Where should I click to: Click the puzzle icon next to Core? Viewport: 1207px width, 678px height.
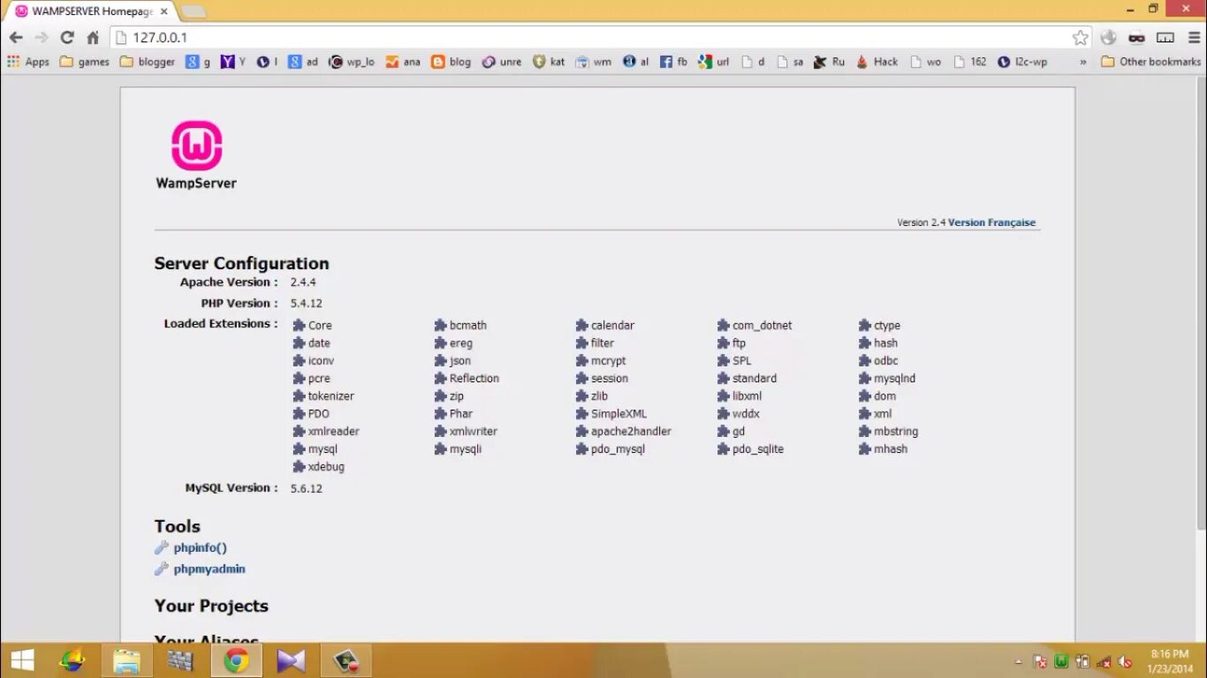point(300,325)
